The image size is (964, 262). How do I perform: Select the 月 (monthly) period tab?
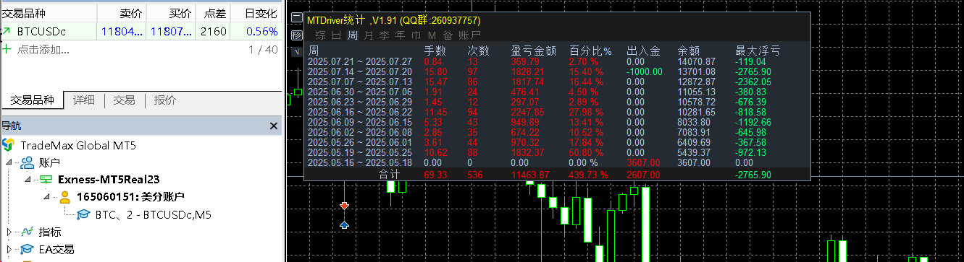(x=369, y=35)
